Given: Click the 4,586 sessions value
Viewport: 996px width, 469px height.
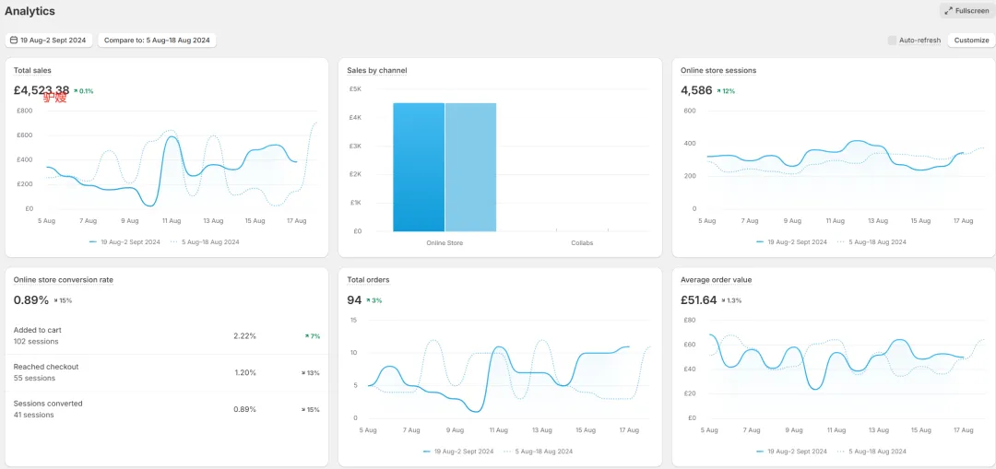Looking at the screenshot, I should coord(696,90).
